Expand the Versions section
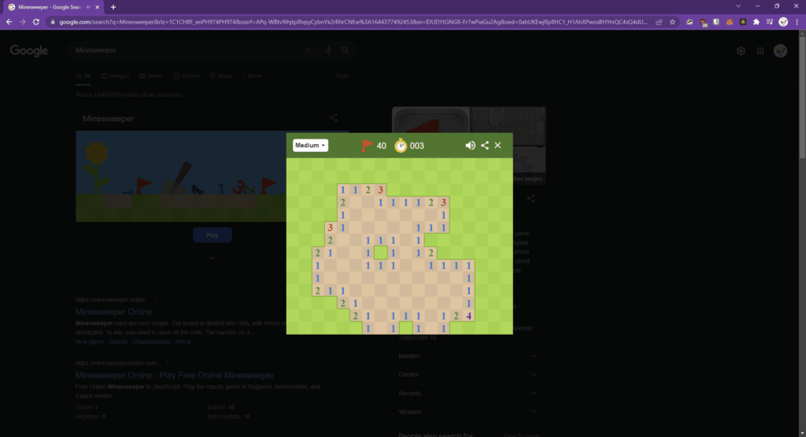 [x=468, y=412]
